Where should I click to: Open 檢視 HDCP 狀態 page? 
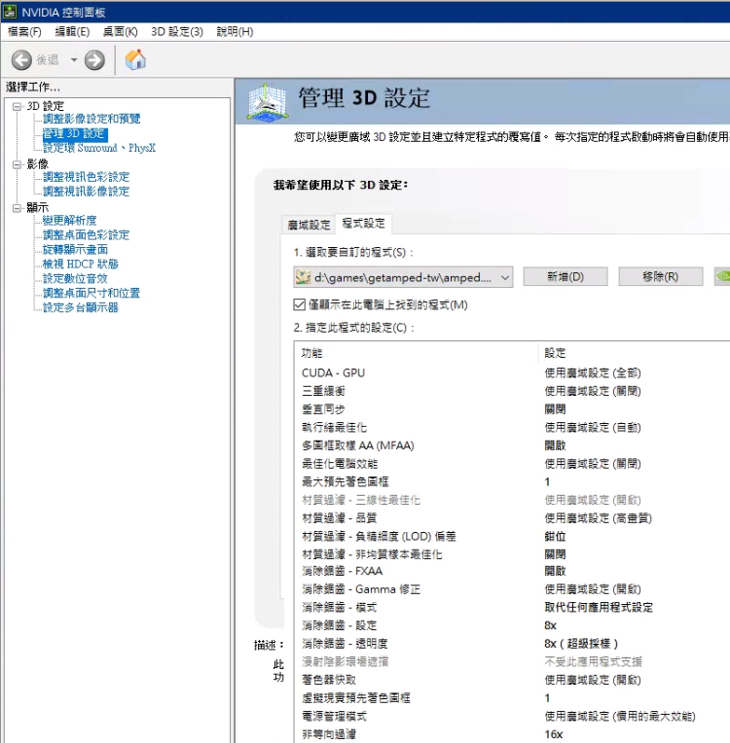tap(81, 265)
